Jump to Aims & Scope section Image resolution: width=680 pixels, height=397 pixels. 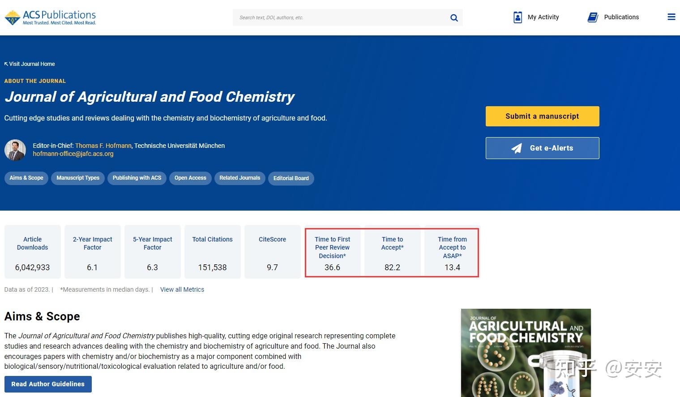click(26, 178)
